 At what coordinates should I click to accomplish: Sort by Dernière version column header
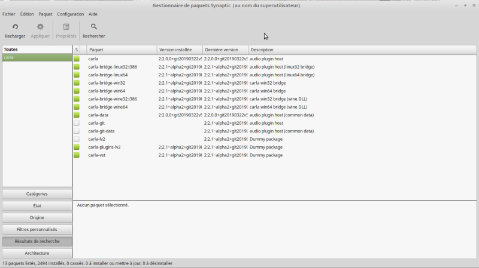coord(225,50)
